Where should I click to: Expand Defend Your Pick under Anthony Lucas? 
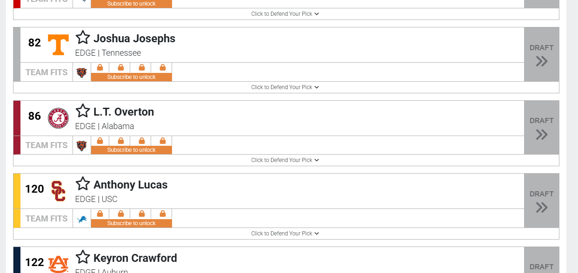click(x=285, y=234)
